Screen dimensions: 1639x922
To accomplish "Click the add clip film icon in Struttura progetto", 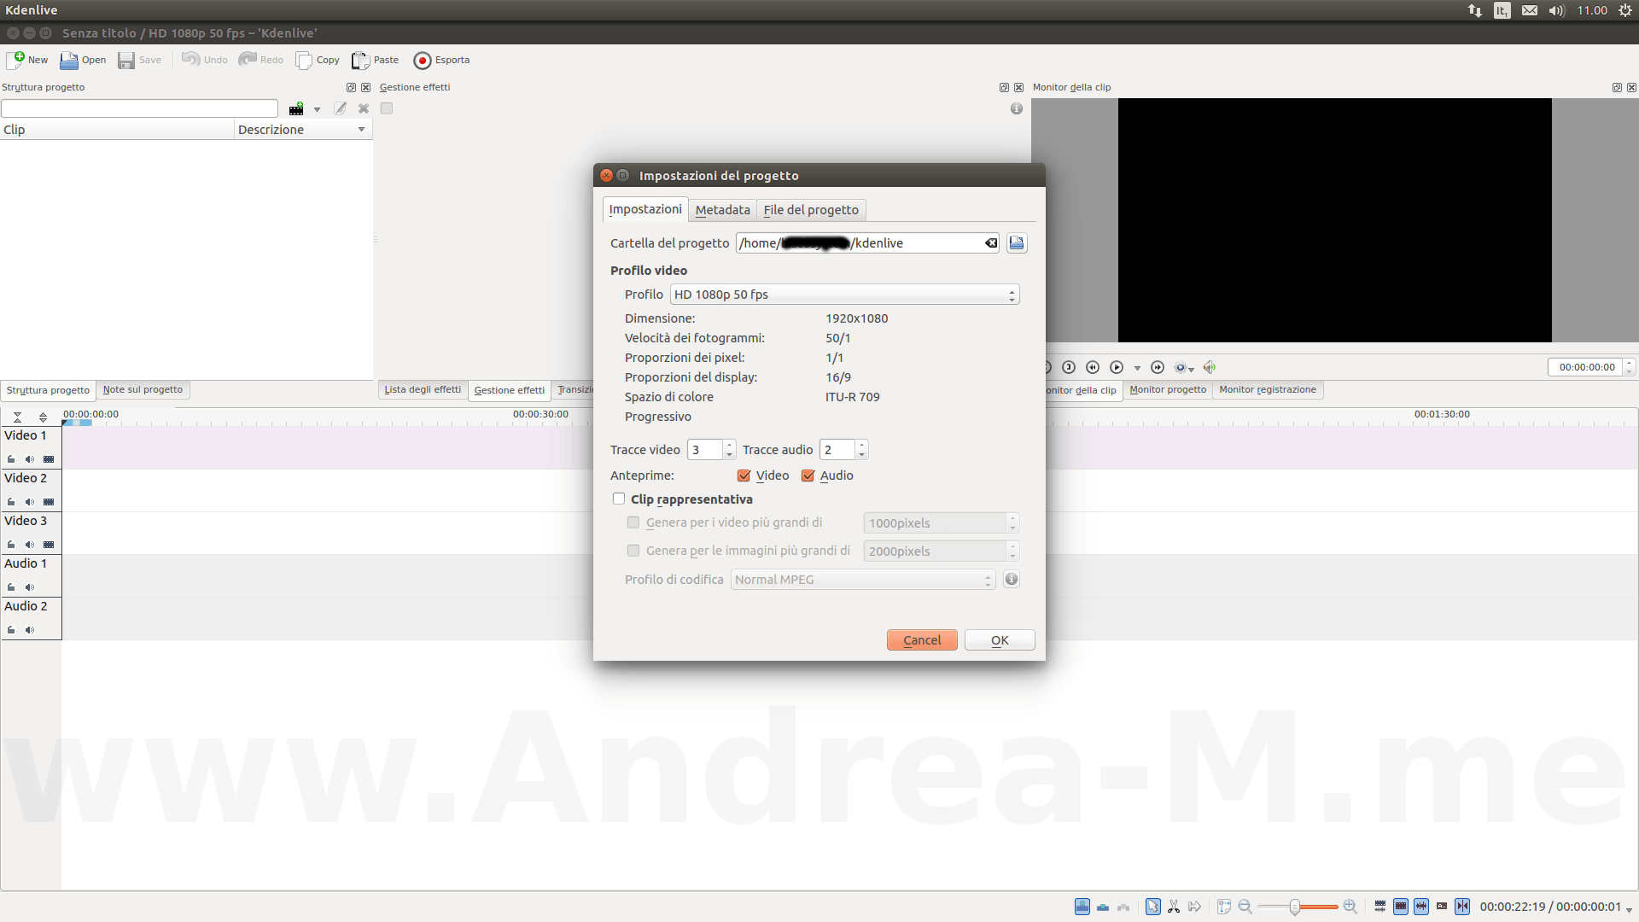I will coord(296,108).
